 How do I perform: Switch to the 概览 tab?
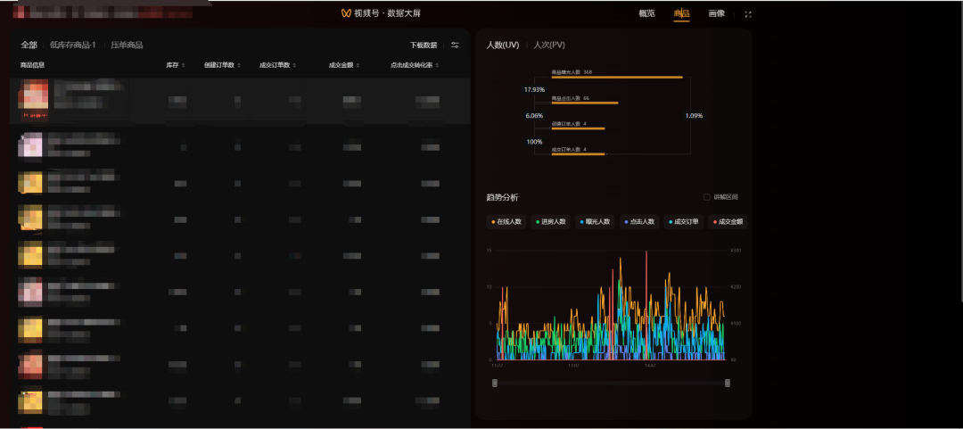(646, 13)
